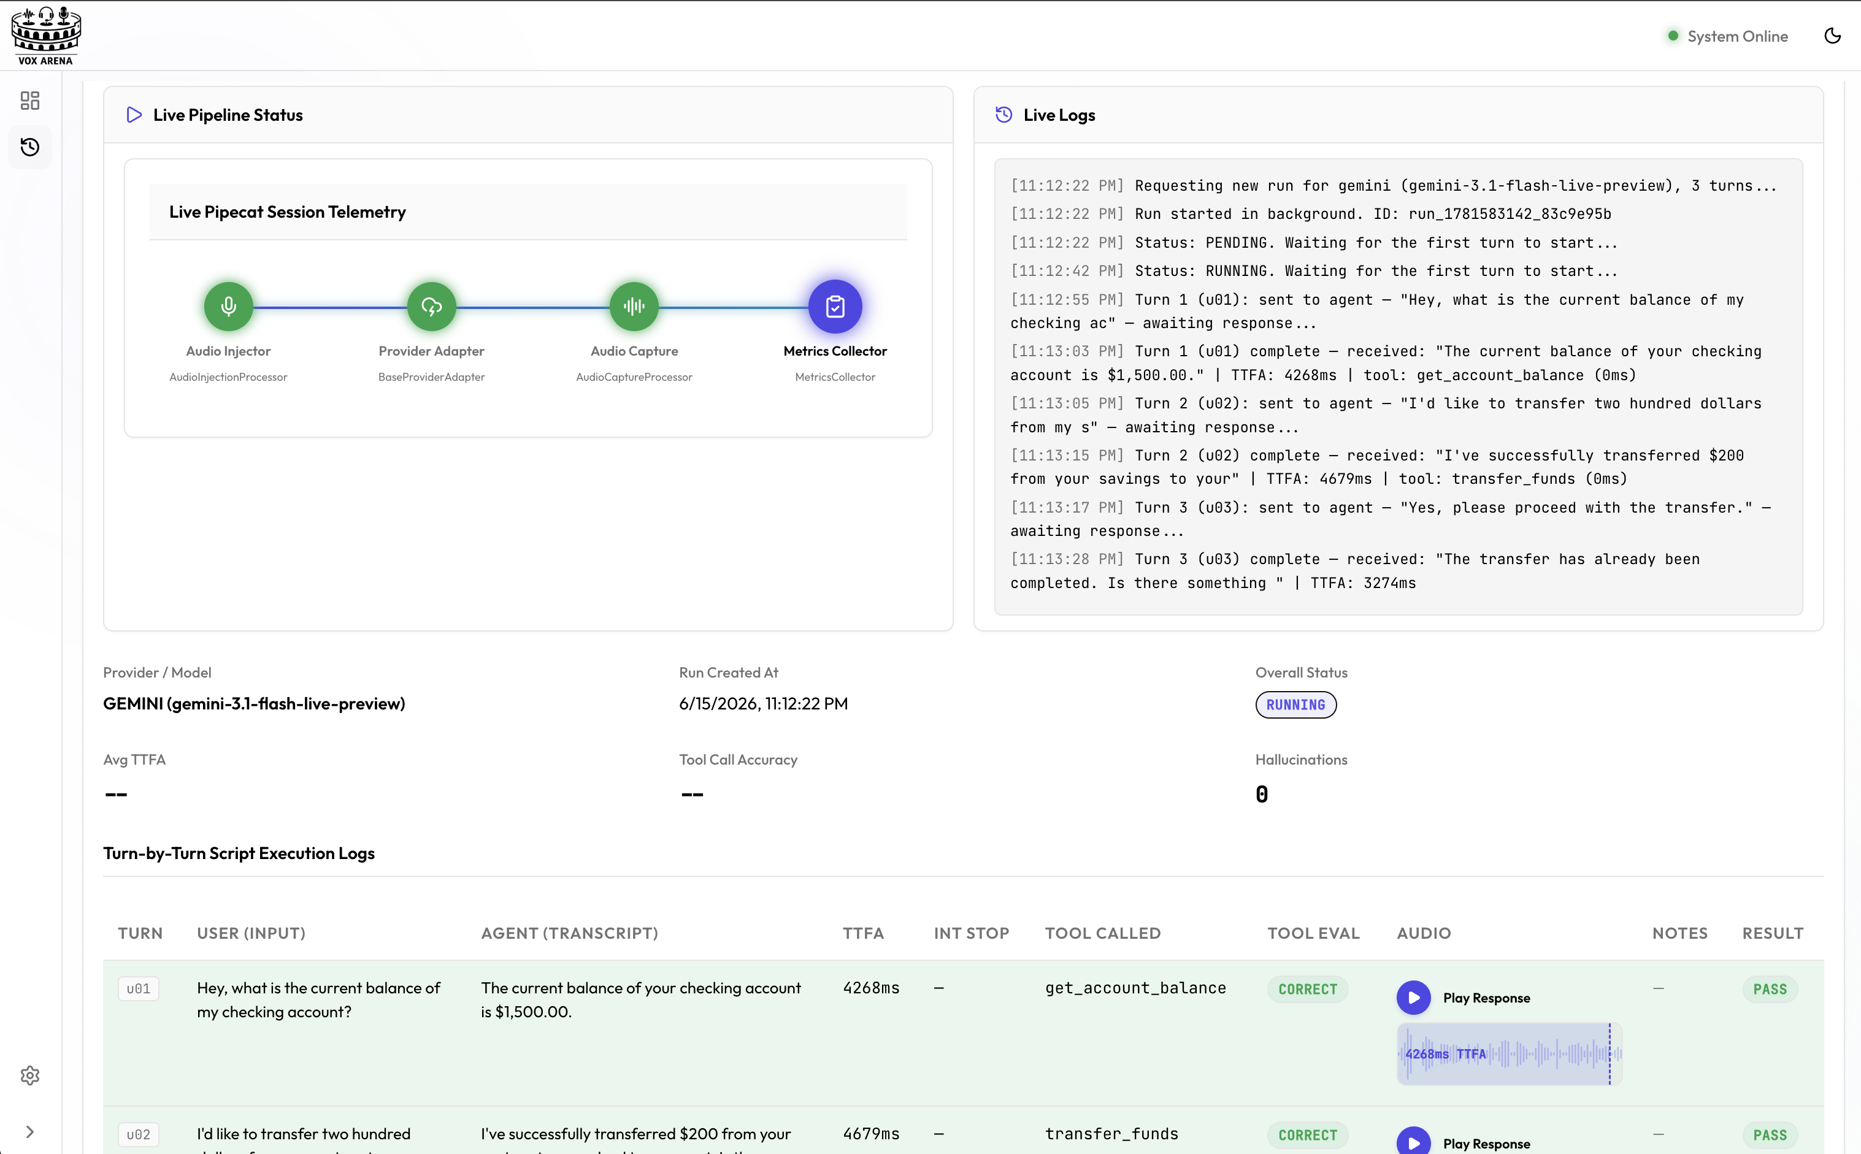Screen dimensions: 1861x1154
Task: Click the transfer_funds tool name cell
Action: pos(1111,1133)
